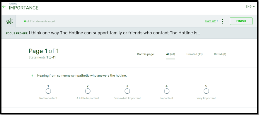
Task: Select rating 3 Somewhat Important
Action: click(x=127, y=91)
